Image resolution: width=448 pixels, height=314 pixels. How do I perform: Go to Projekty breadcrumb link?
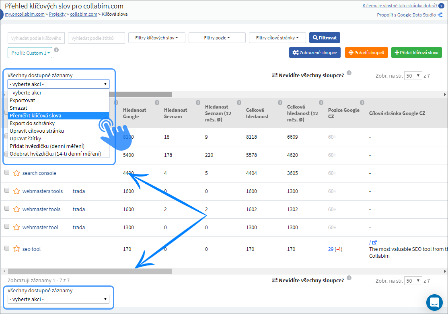[x=57, y=14]
